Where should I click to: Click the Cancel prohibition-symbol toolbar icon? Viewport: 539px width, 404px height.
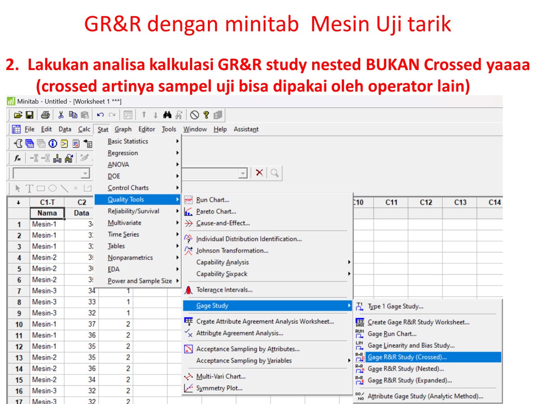click(x=194, y=114)
